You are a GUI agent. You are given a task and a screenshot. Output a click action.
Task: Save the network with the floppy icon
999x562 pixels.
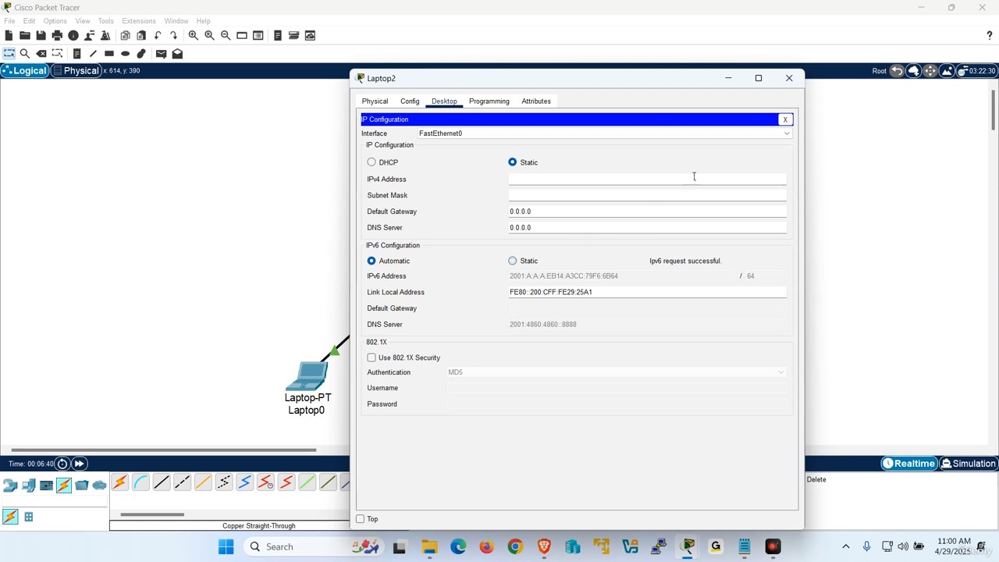41,35
